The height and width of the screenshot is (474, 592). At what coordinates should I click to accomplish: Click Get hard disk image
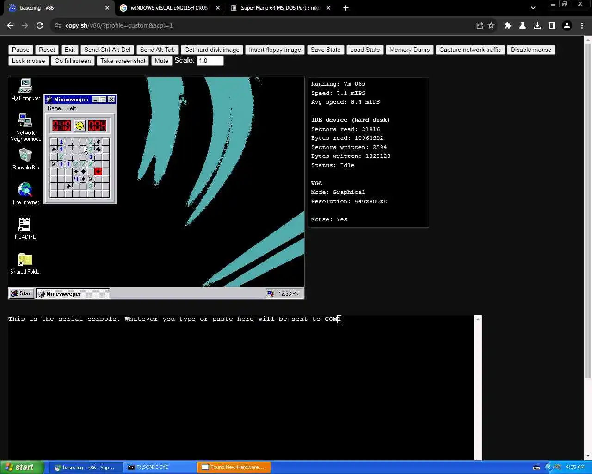pyautogui.click(x=212, y=50)
